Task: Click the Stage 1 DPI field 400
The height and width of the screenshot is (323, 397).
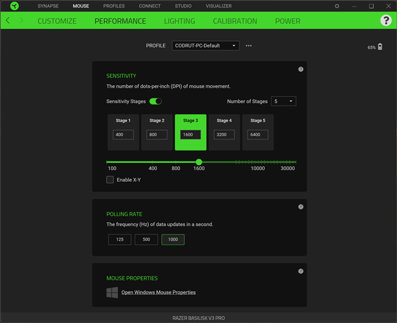Action: 123,134
